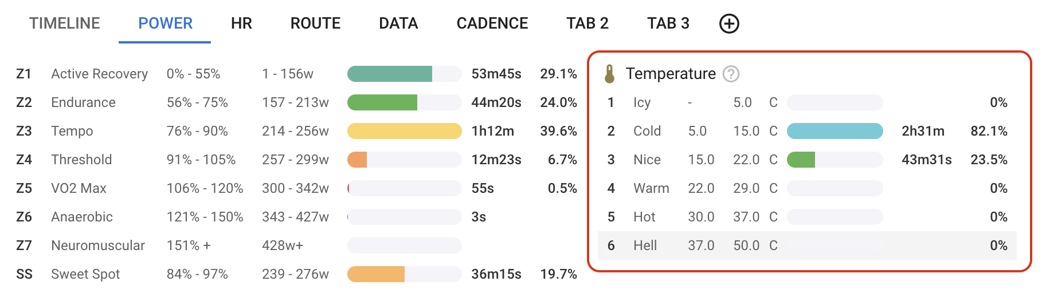Select the Hell temperature row
The image size is (1042, 301).
[x=806, y=245]
